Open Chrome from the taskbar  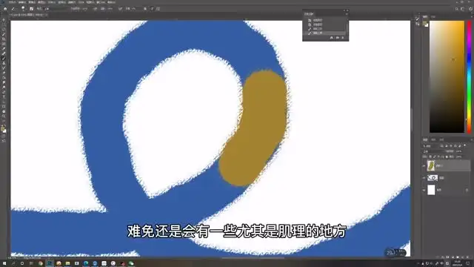coord(41,263)
